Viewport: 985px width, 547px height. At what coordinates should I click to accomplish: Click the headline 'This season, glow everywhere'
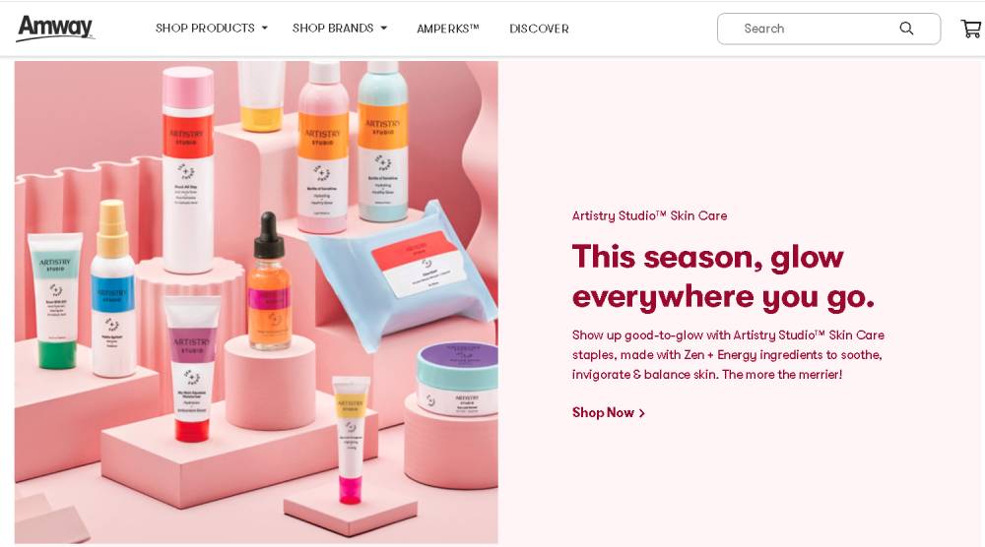point(723,276)
